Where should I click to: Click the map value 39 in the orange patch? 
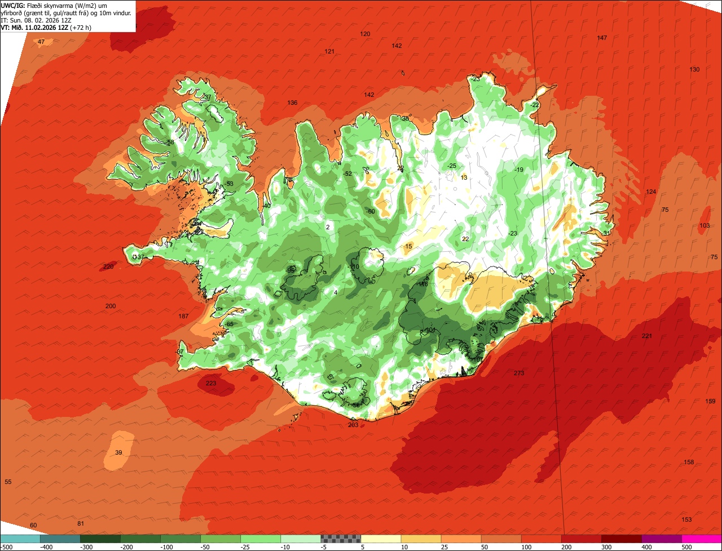click(x=118, y=452)
